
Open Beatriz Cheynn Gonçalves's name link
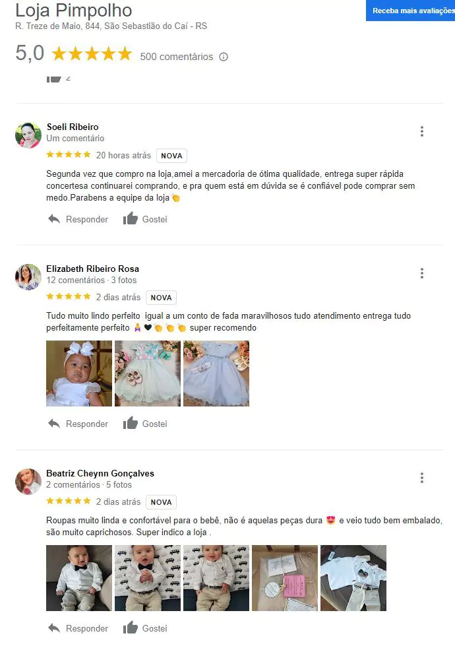[100, 473]
